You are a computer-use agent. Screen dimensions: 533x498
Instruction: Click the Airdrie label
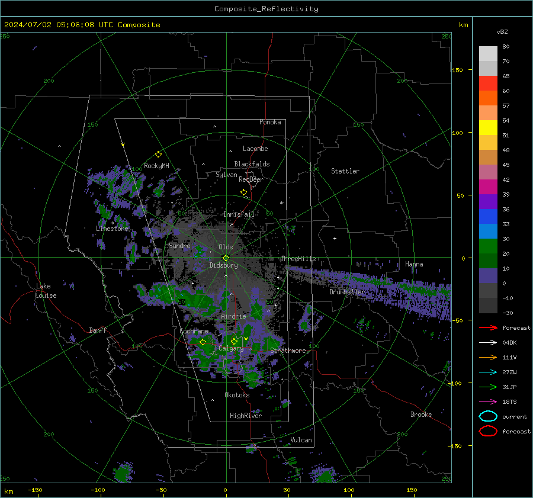point(233,316)
